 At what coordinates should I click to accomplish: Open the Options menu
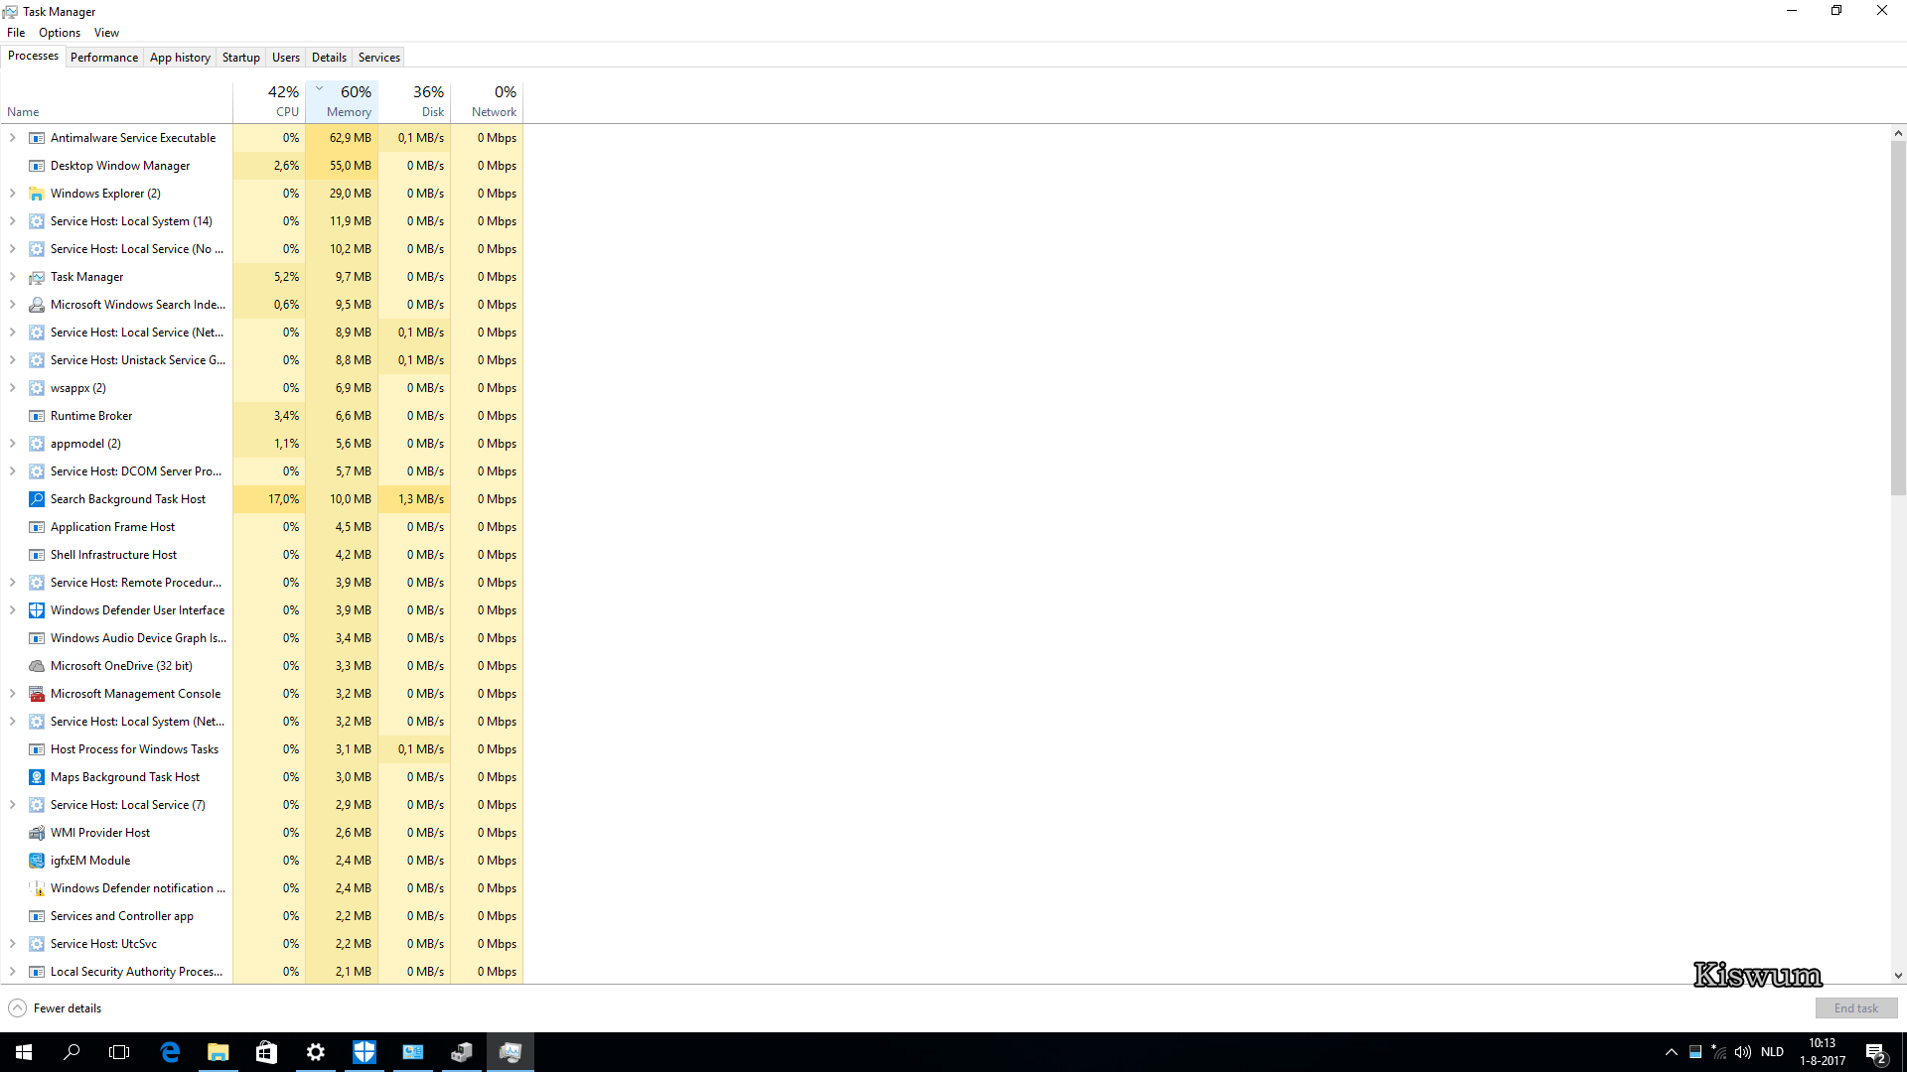[x=60, y=33]
